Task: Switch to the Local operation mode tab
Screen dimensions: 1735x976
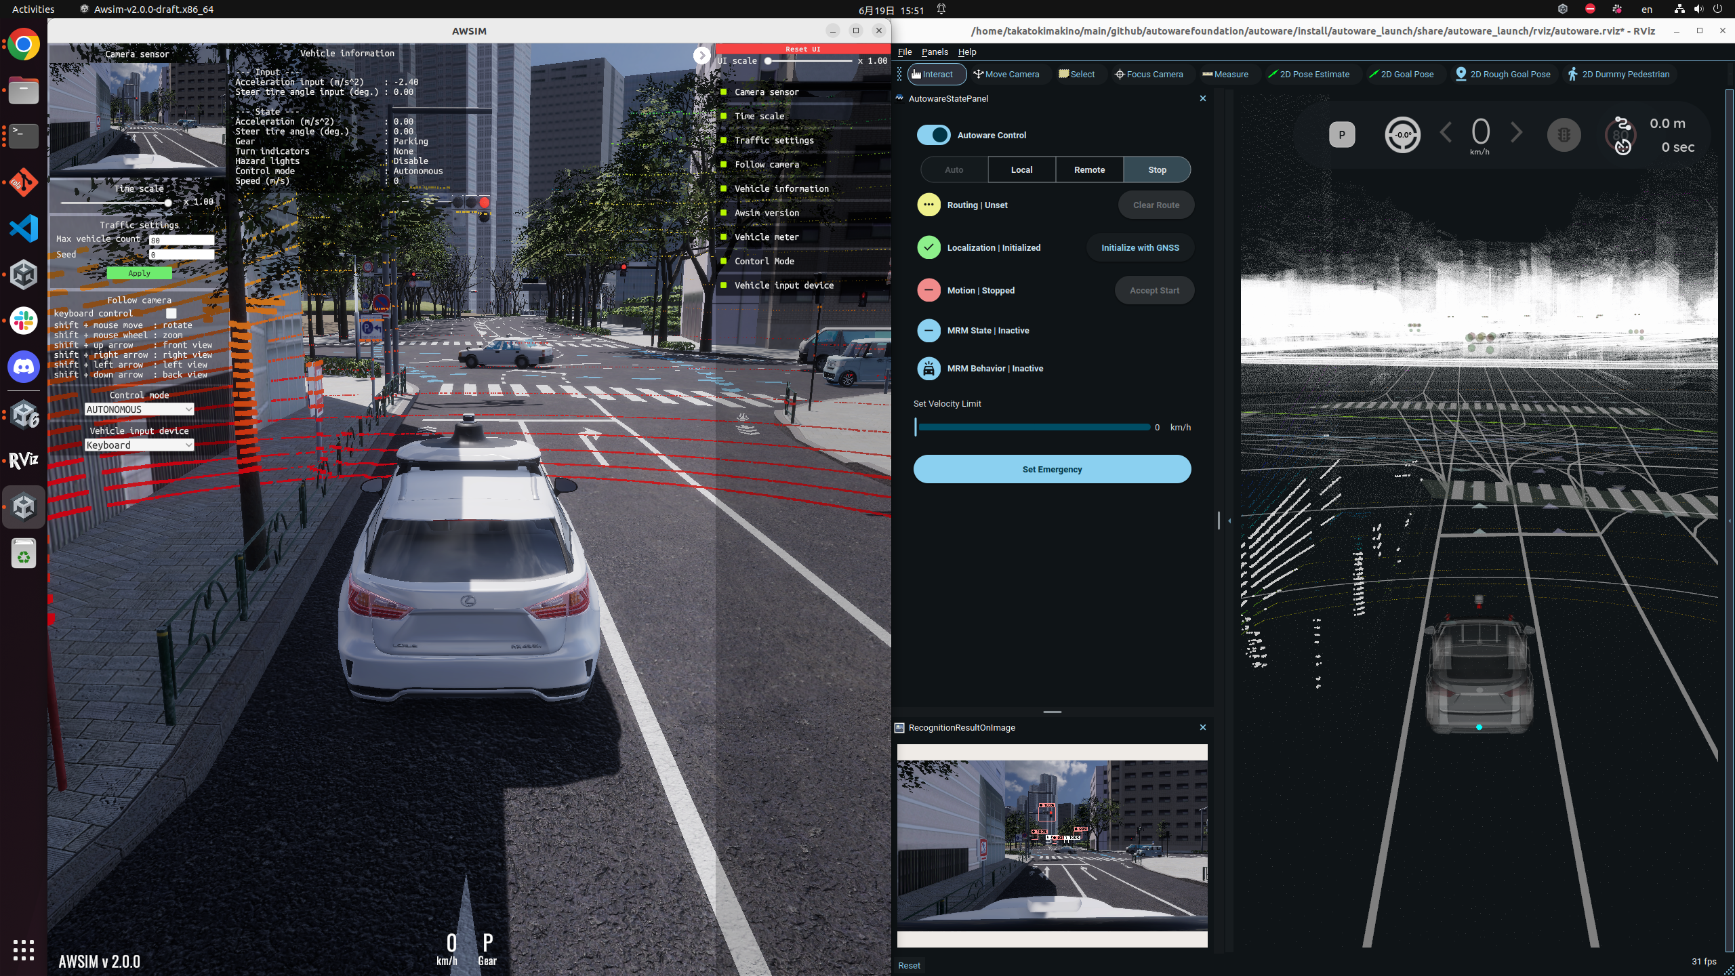Action: [1021, 170]
